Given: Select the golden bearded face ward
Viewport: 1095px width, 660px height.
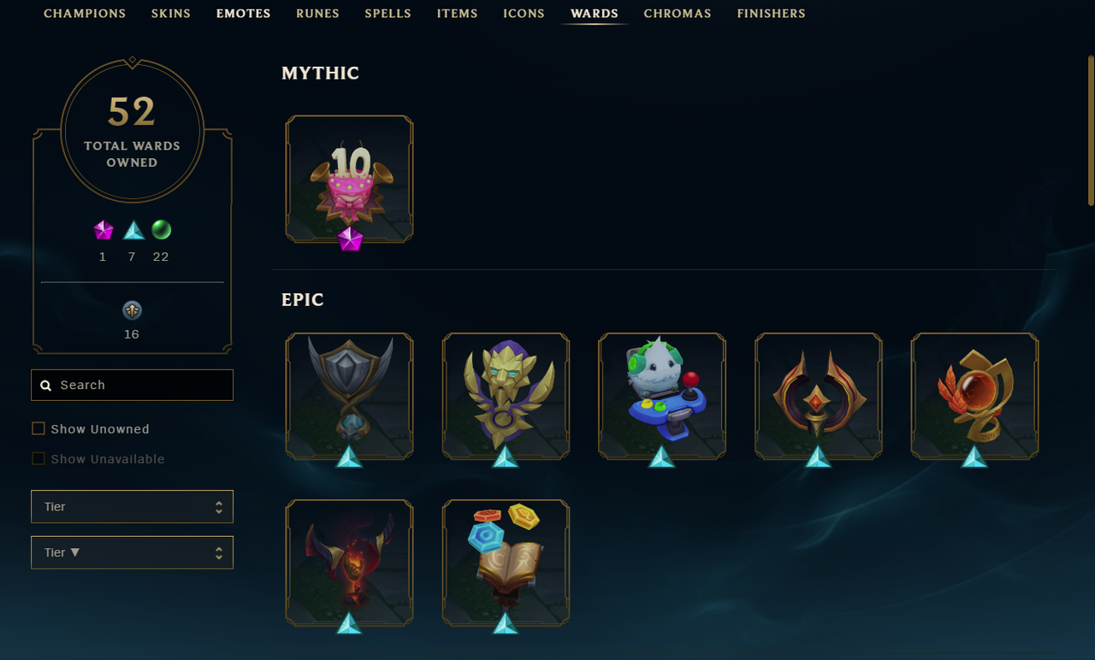Looking at the screenshot, I should (x=506, y=396).
